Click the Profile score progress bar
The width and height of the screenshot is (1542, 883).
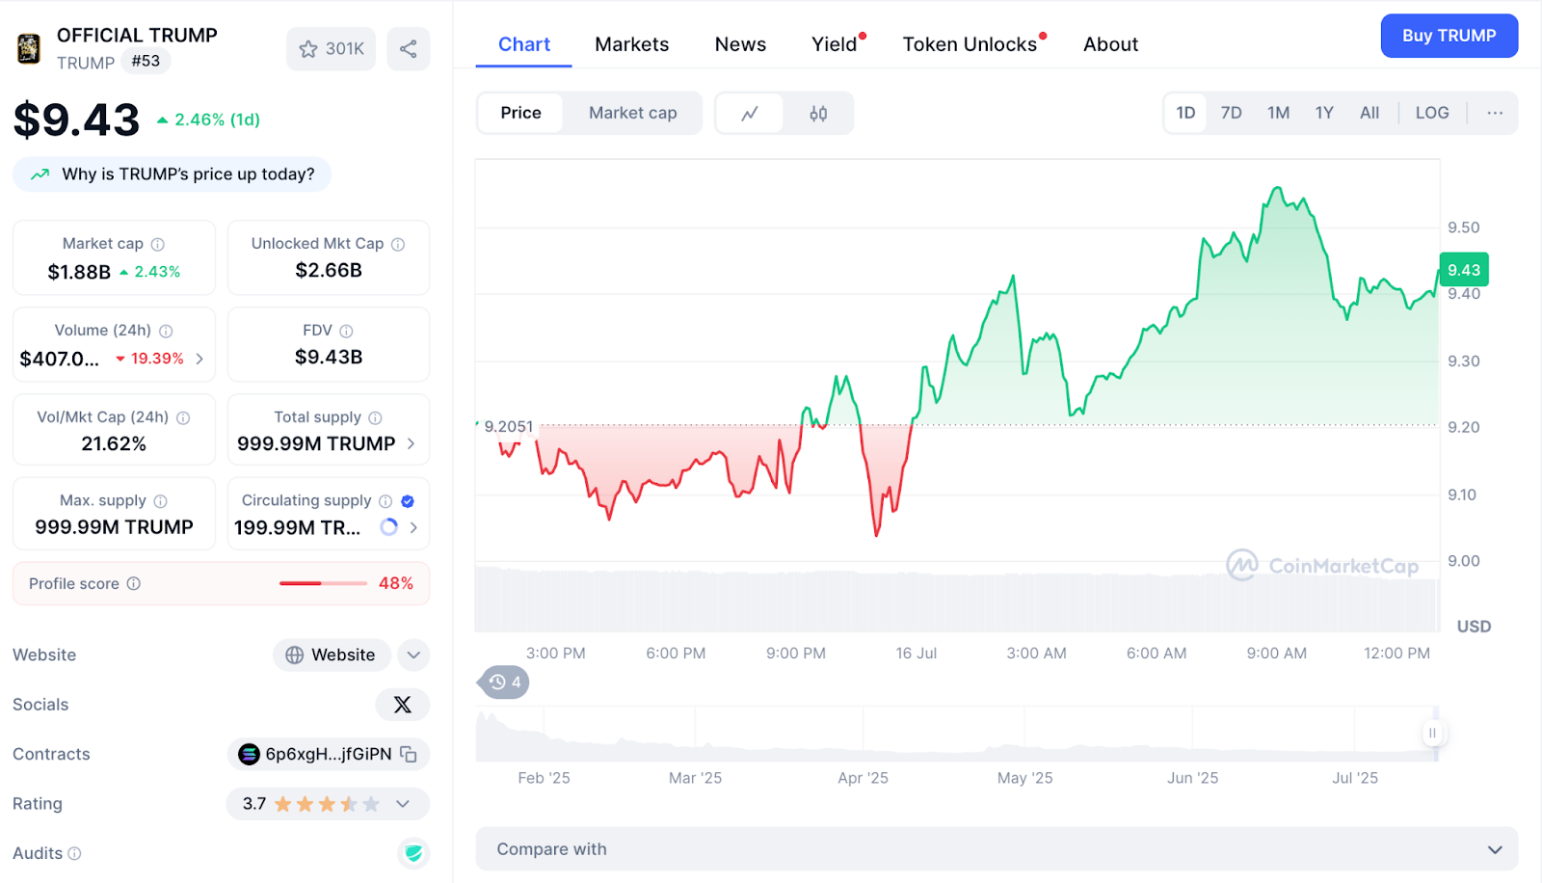pos(323,583)
